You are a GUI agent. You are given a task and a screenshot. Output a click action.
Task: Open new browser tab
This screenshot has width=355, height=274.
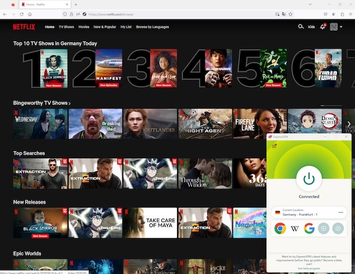[76, 4]
